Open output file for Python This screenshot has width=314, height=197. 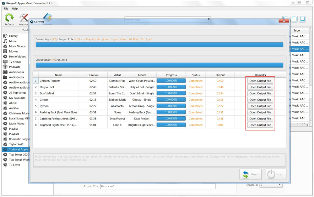(260, 106)
